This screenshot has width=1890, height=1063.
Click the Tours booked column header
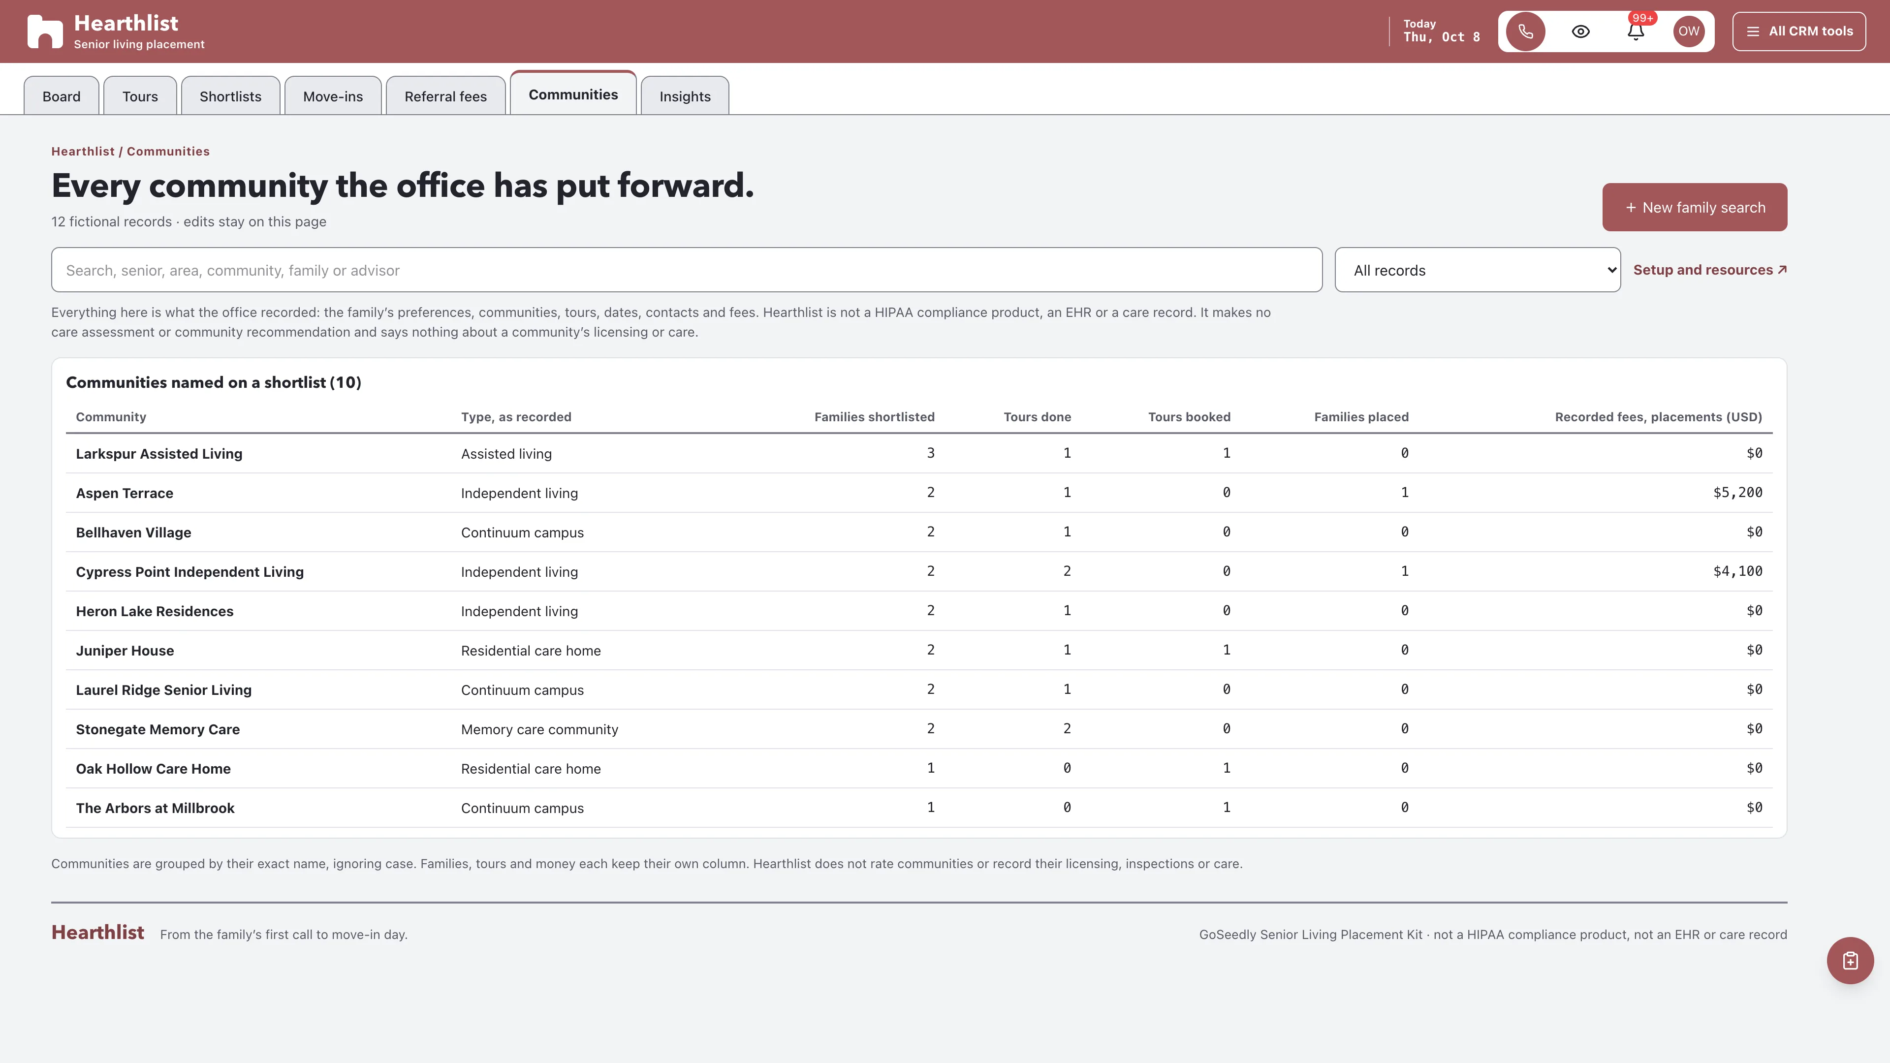1189,417
